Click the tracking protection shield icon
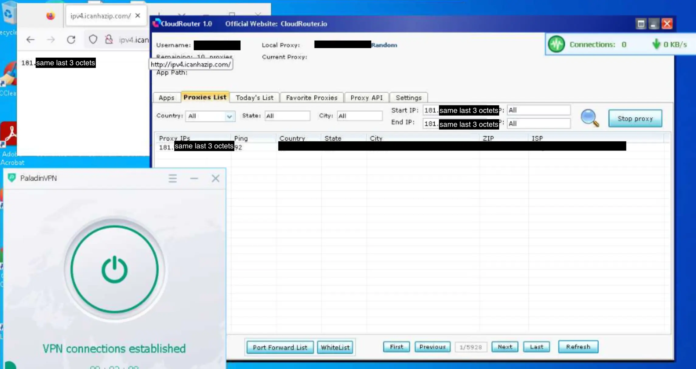Screen dimensions: 696x369 point(93,40)
